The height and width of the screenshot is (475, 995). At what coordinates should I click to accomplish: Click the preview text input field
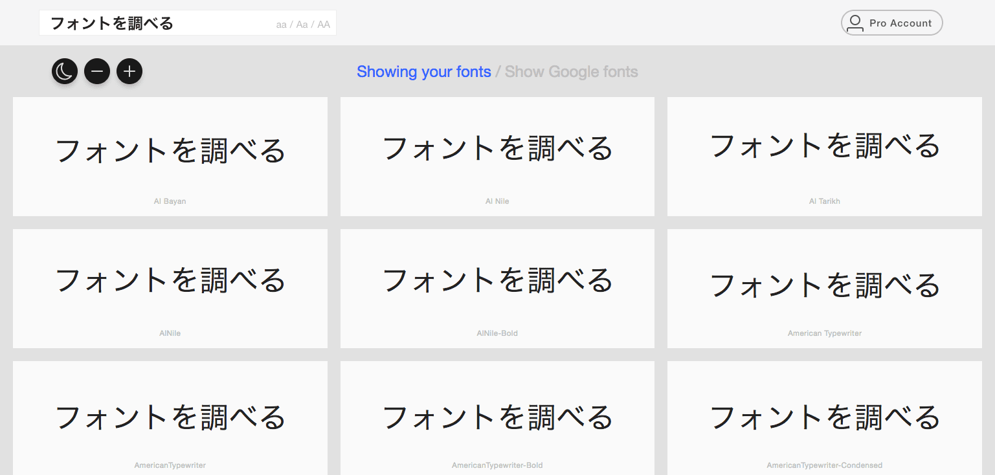155,24
